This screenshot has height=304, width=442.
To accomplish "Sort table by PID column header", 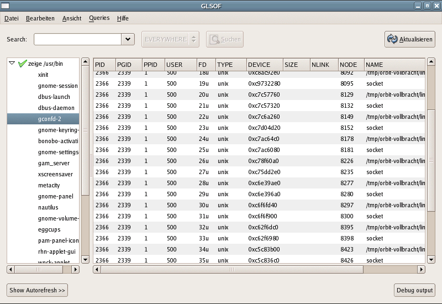I will point(104,65).
